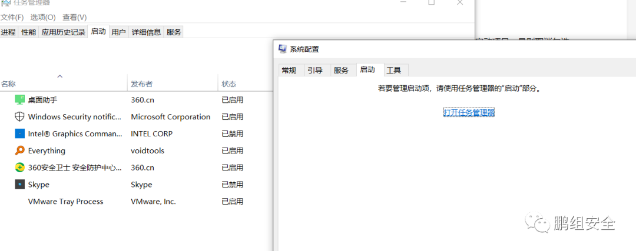Image resolution: width=636 pixels, height=251 pixels.
Task: Click the Everything magnifier icon
Action: [x=20, y=150]
